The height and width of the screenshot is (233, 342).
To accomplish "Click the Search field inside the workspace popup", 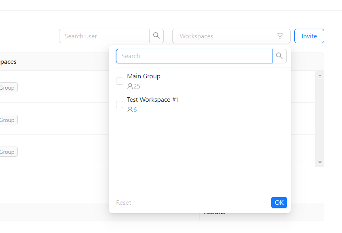I will point(194,56).
